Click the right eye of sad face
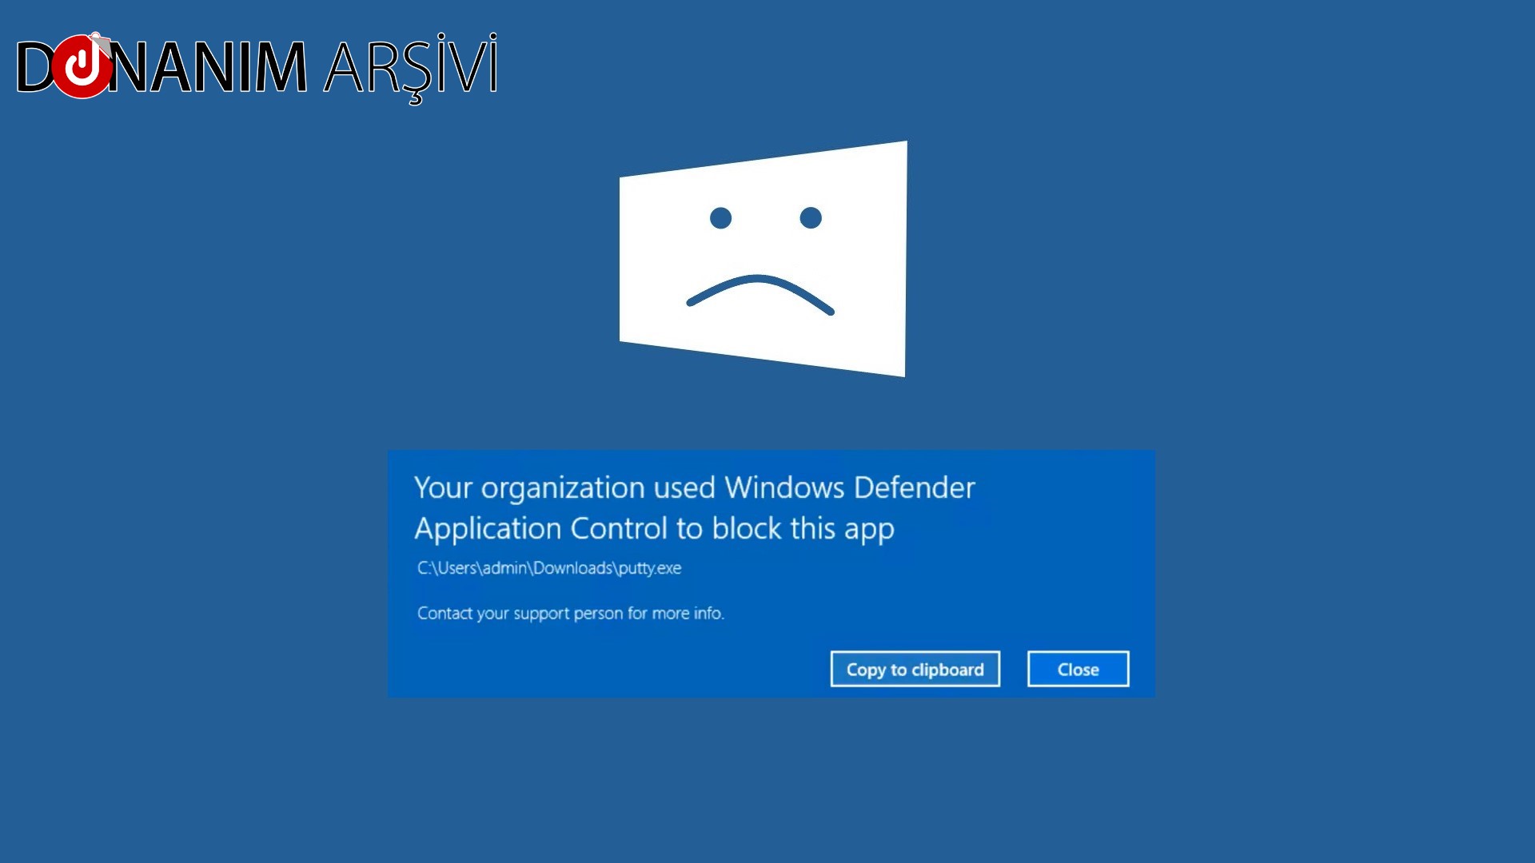Image resolution: width=1535 pixels, height=863 pixels. tap(811, 217)
